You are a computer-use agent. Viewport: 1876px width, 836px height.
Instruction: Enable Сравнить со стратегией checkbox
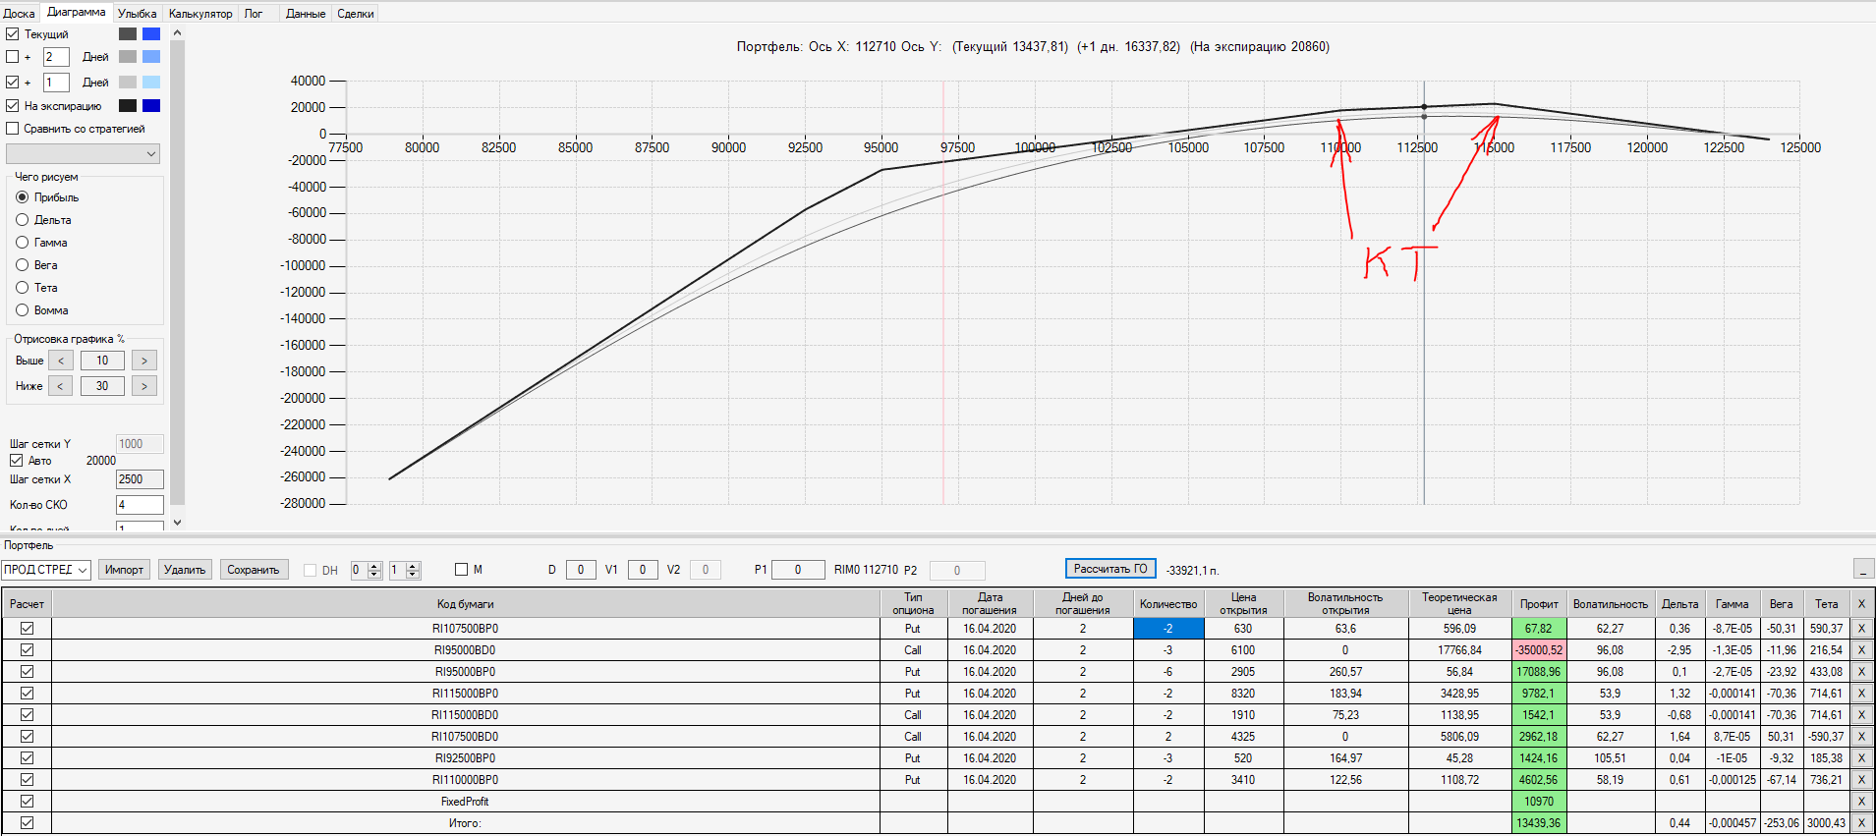coord(13,129)
